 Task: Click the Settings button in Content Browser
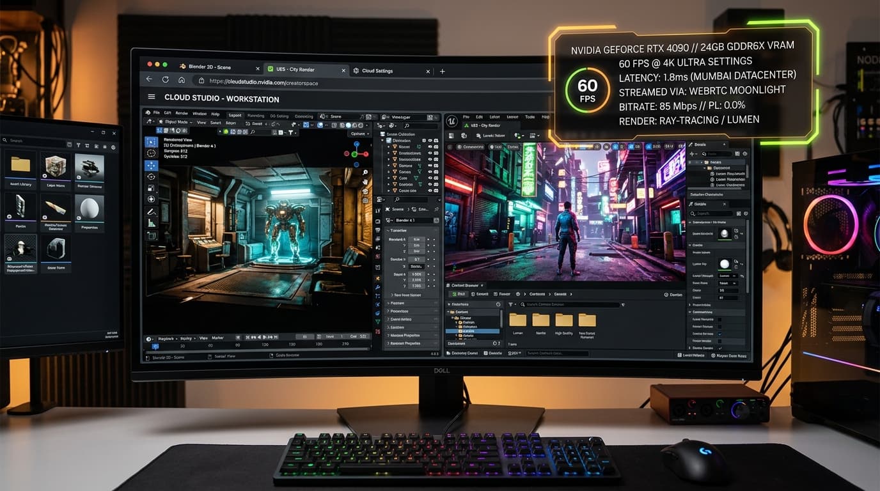(673, 295)
